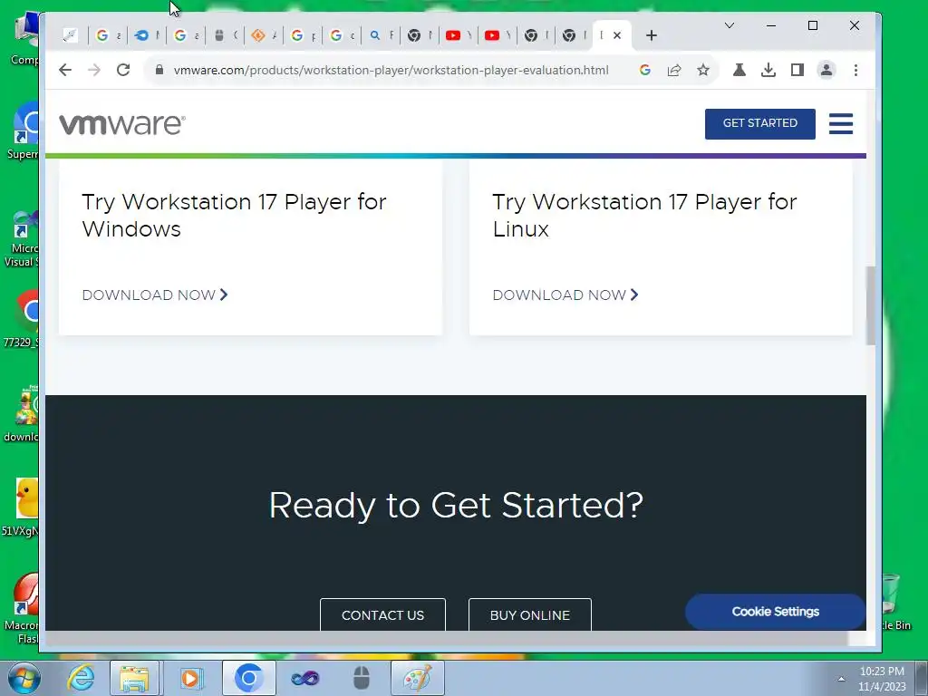Screen dimensions: 928x696
Task: Open the Windows Start menu
Action: 24,678
